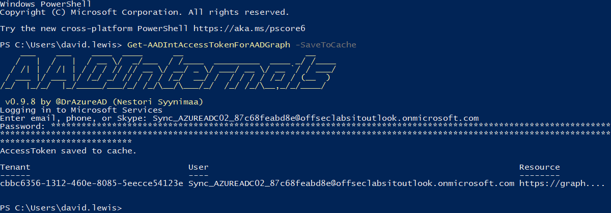This screenshot has height=213, width=611.
Task: Click the User value in the table row
Action: click(351, 183)
